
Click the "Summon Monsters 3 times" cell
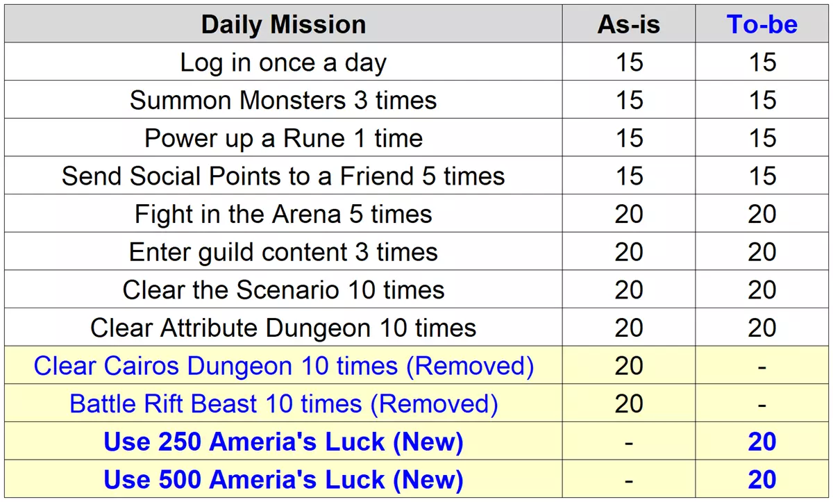(283, 101)
